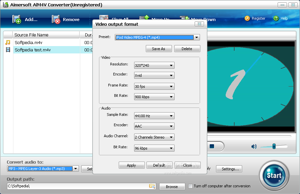Open the Settings... button
The height and width of the screenshot is (194, 300).
pos(229,169)
